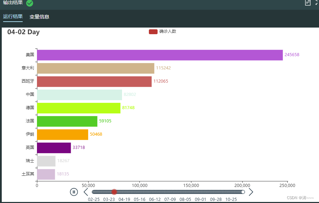Click the value label 112065
Image resolution: width=319 pixels, height=203 pixels.
pyautogui.click(x=161, y=81)
